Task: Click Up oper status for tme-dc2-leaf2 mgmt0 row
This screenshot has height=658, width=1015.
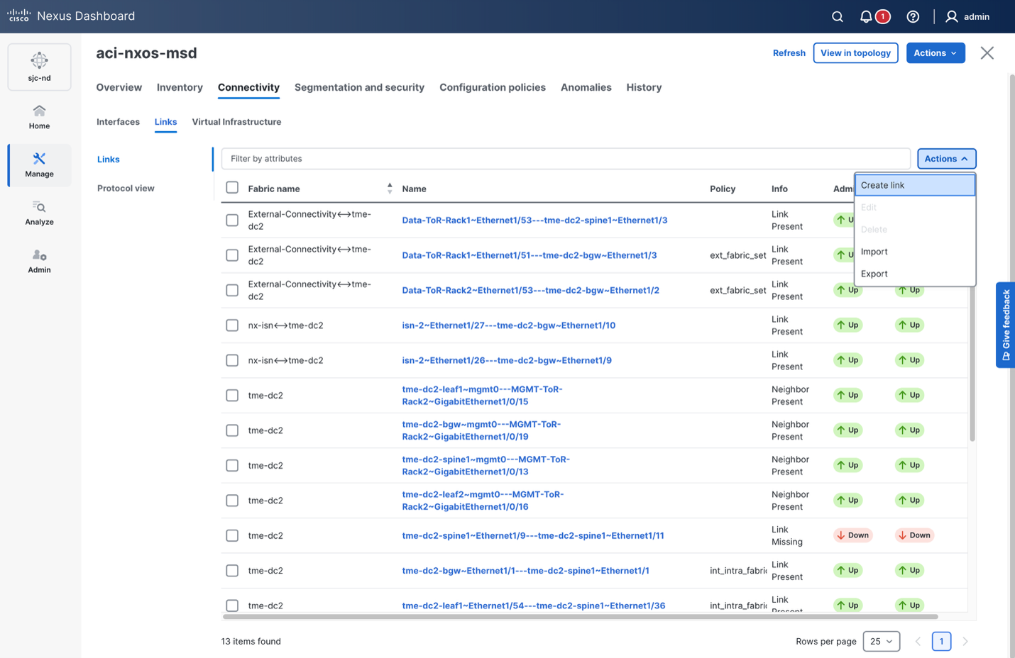Action: click(x=909, y=501)
